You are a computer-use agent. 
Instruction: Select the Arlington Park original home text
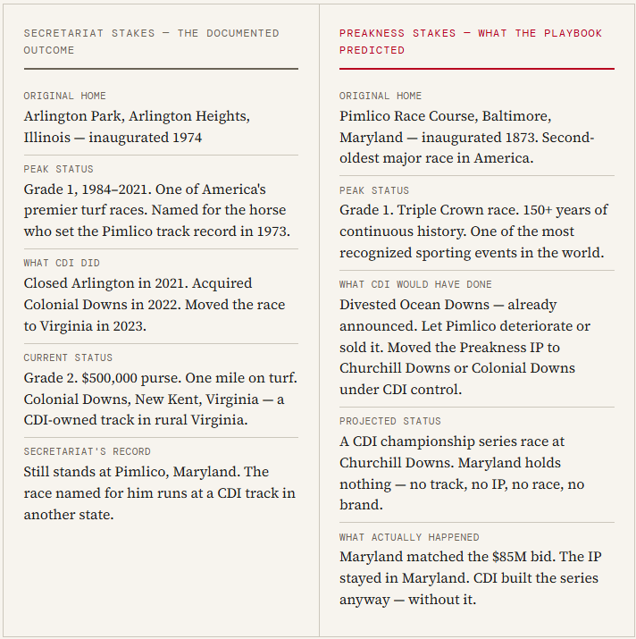[x=137, y=127]
